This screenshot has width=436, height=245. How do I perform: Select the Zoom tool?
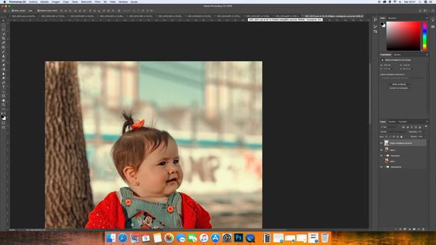click(x=3, y=105)
